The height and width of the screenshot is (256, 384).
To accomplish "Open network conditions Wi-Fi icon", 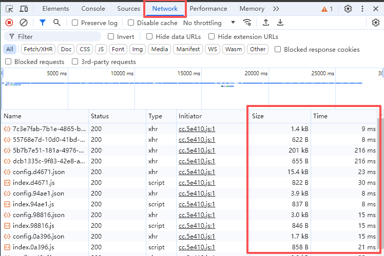I will (x=247, y=23).
